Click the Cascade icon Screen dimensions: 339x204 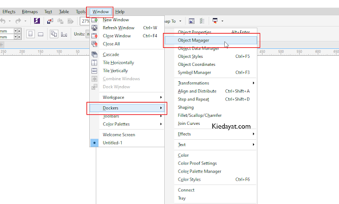95,55
